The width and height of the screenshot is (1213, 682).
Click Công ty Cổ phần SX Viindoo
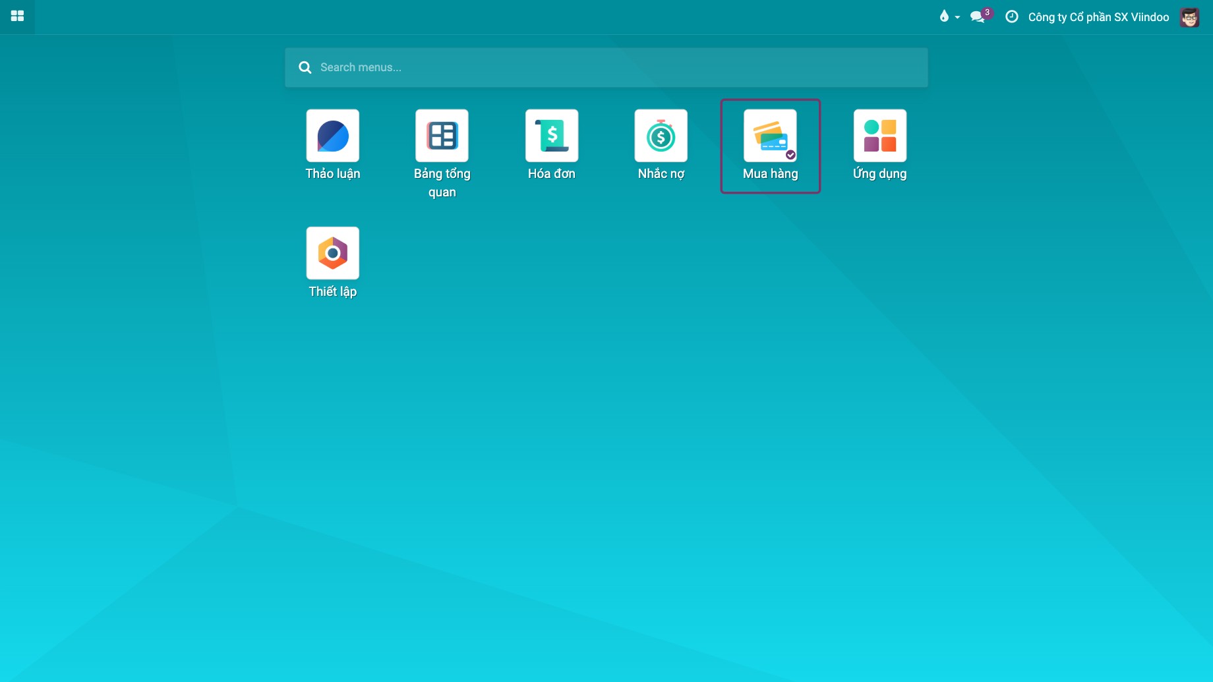click(1098, 17)
